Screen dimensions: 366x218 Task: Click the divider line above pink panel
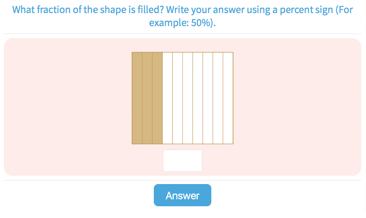(183, 34)
